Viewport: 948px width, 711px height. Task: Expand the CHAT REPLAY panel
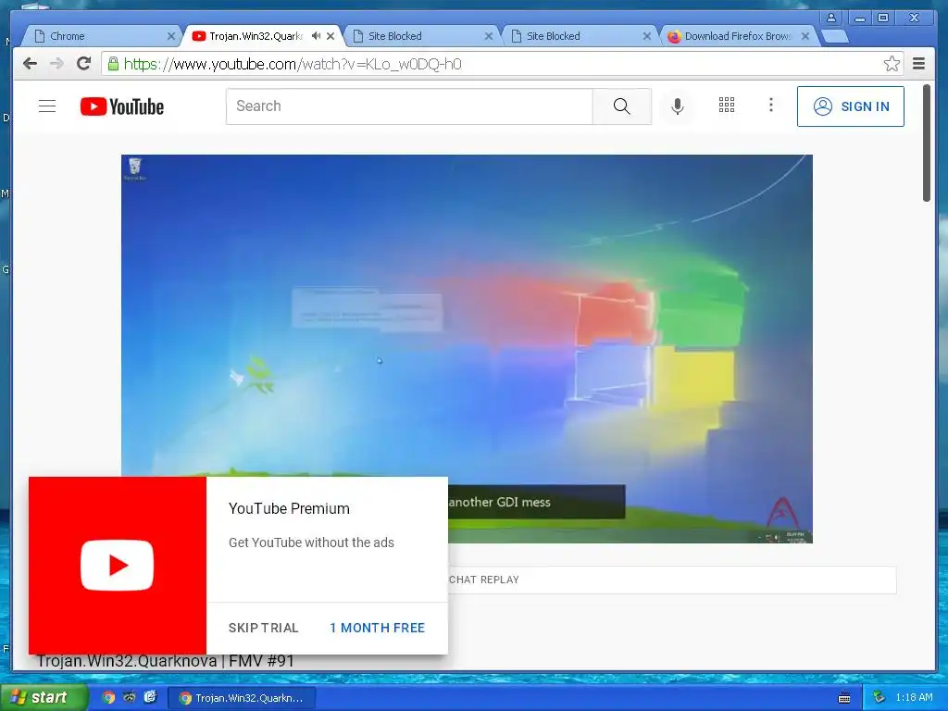coord(672,580)
